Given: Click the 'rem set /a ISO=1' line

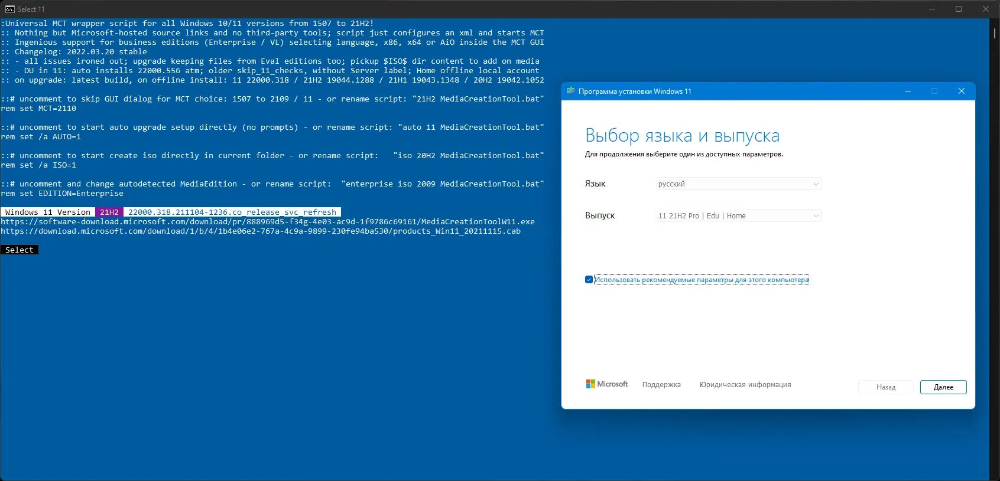Looking at the screenshot, I should 38,165.
